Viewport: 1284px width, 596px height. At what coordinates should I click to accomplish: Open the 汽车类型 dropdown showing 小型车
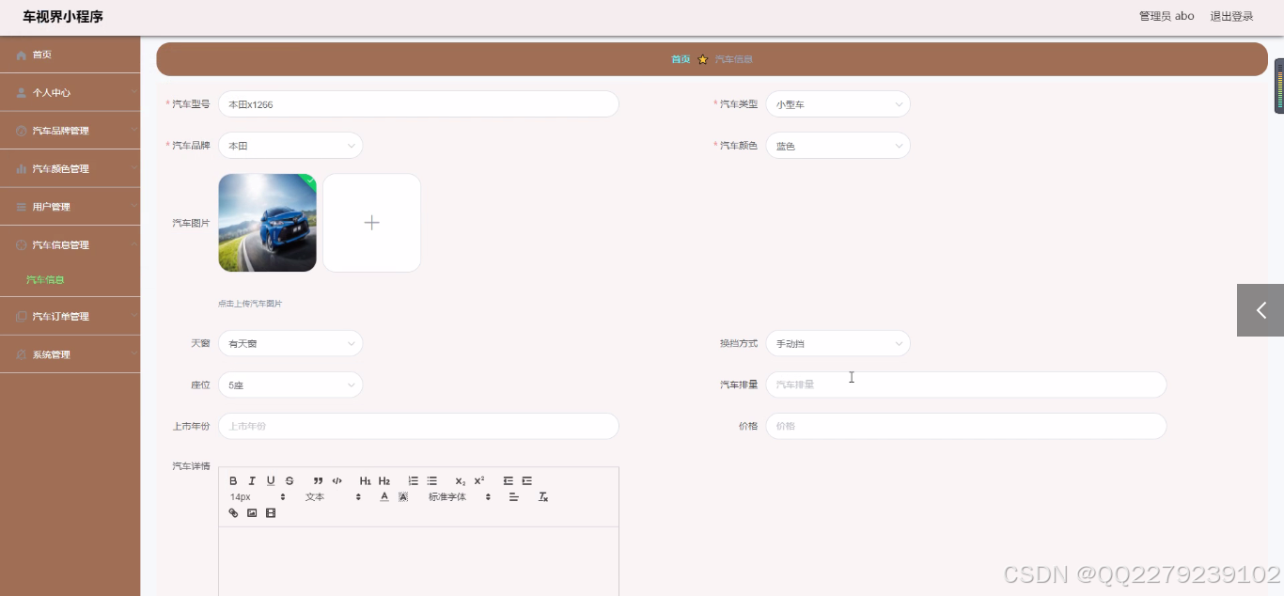[838, 104]
